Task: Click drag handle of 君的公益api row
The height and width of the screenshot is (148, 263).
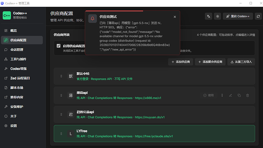Action: tap(61, 115)
